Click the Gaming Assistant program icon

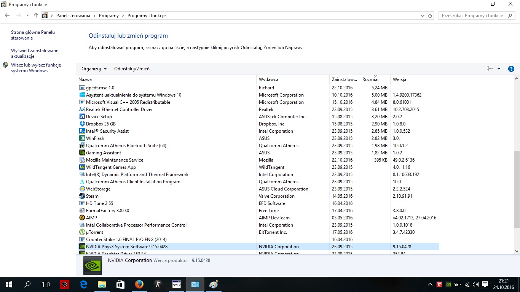[x=82, y=153]
